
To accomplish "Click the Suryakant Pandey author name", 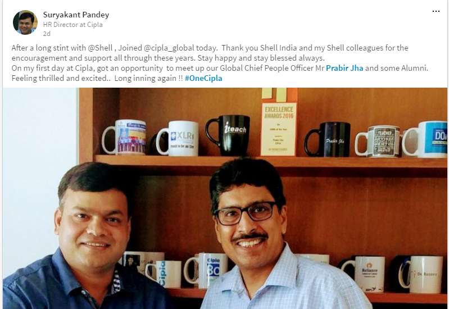I will click(x=76, y=15).
